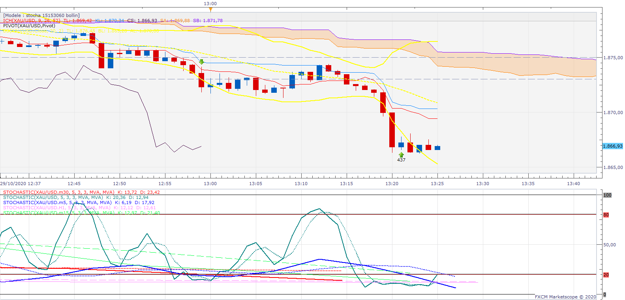625x300 pixels.
Task: Click the 1.875,00 price axis label
Action: click(x=613, y=58)
